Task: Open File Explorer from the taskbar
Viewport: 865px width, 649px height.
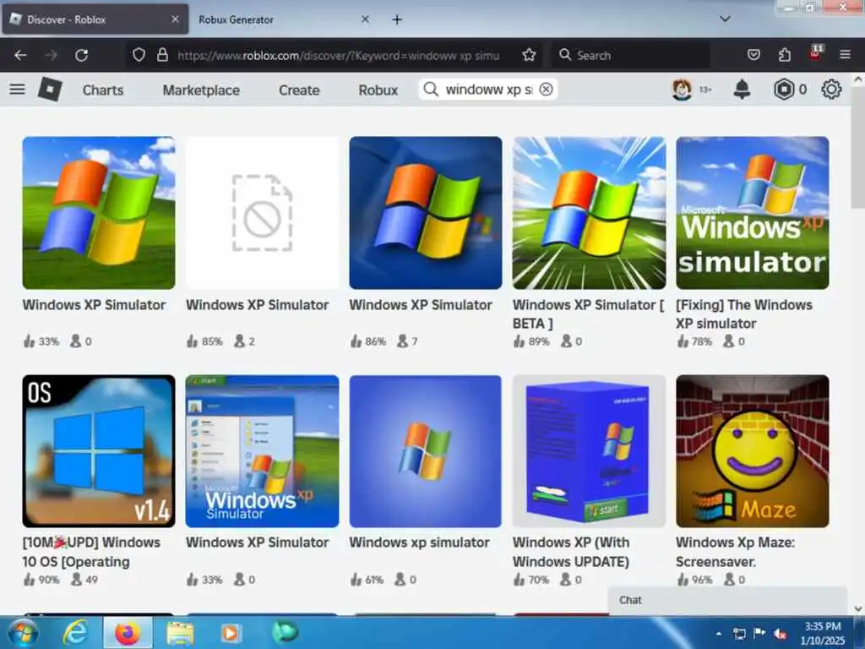Action: [x=180, y=634]
